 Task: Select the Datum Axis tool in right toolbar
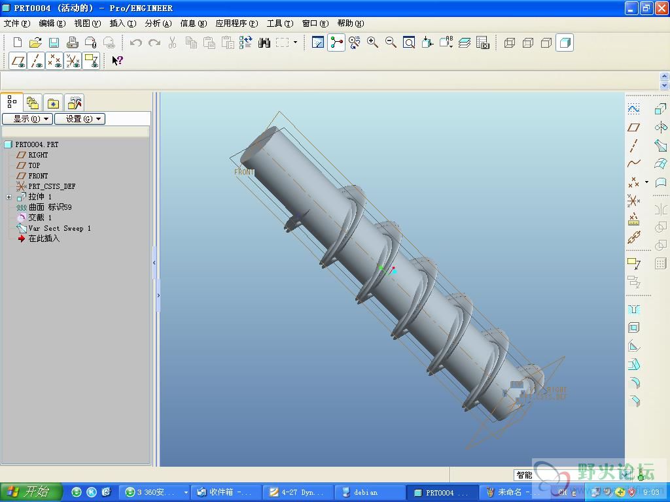click(x=633, y=146)
